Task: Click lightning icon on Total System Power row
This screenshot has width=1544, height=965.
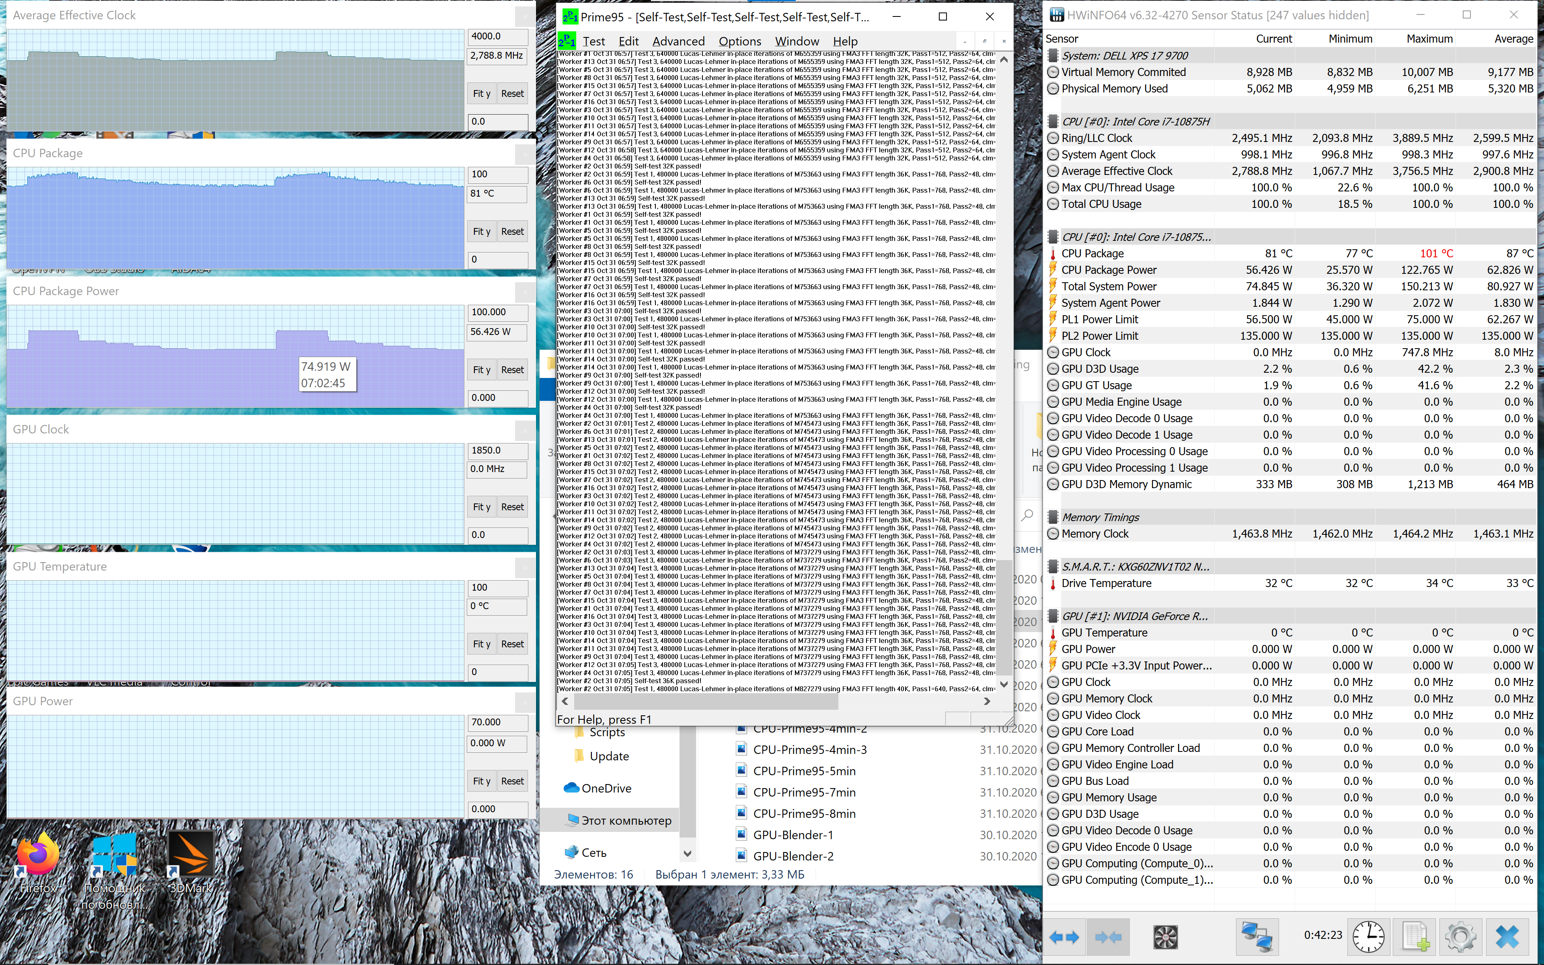Action: click(x=1053, y=286)
